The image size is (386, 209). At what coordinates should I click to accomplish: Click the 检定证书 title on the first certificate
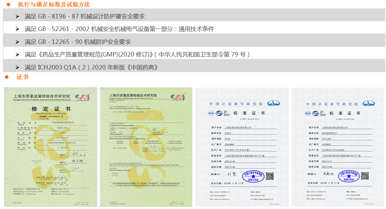click(x=51, y=109)
